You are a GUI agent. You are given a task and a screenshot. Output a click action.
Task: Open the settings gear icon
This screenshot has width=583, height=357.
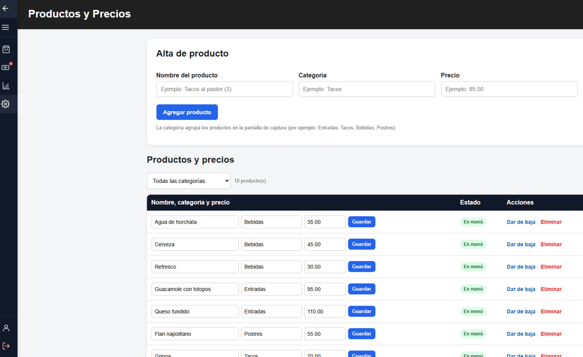tap(5, 104)
